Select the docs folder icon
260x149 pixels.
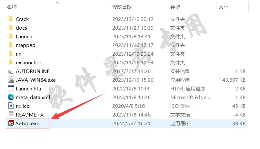(x=11, y=28)
